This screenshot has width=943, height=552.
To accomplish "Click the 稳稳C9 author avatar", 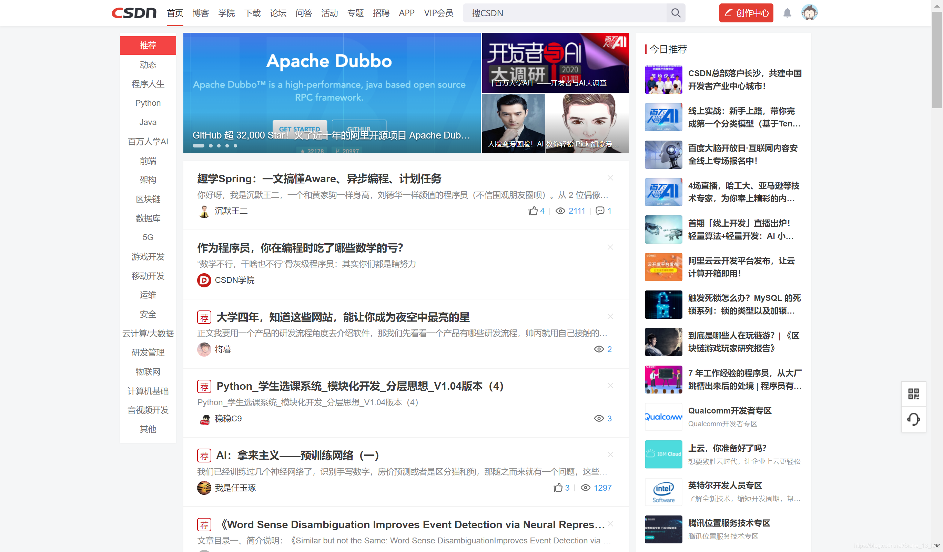I will tap(204, 419).
